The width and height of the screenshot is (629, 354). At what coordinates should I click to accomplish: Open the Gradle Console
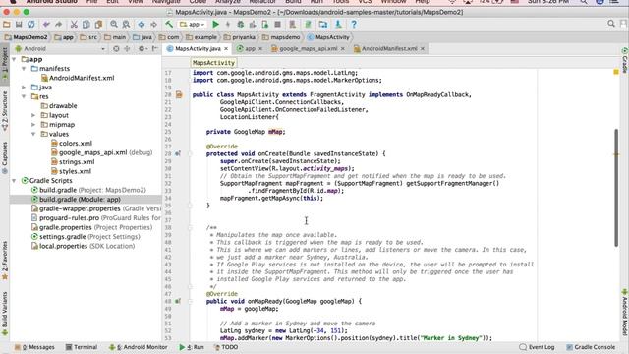(x=591, y=347)
